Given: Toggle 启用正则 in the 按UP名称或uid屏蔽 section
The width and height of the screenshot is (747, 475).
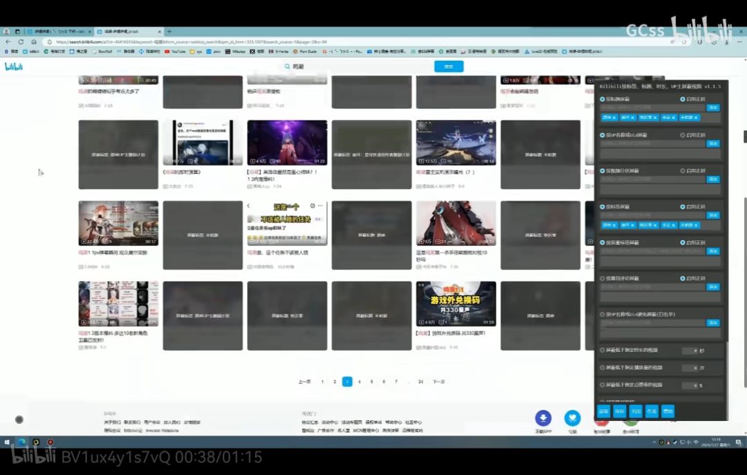Looking at the screenshot, I should point(683,135).
